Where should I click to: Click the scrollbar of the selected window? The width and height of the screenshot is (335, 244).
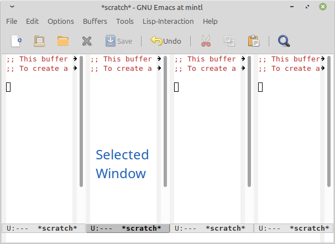coord(165,122)
